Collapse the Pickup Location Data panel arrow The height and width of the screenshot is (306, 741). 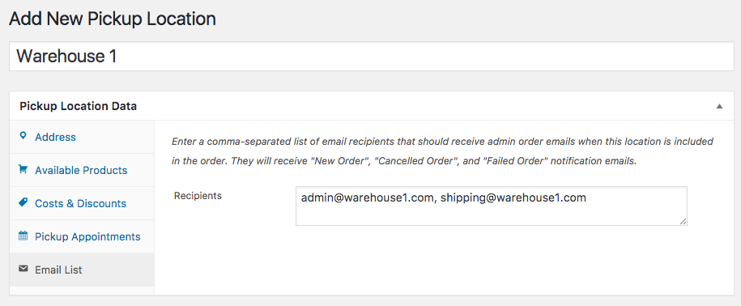719,106
